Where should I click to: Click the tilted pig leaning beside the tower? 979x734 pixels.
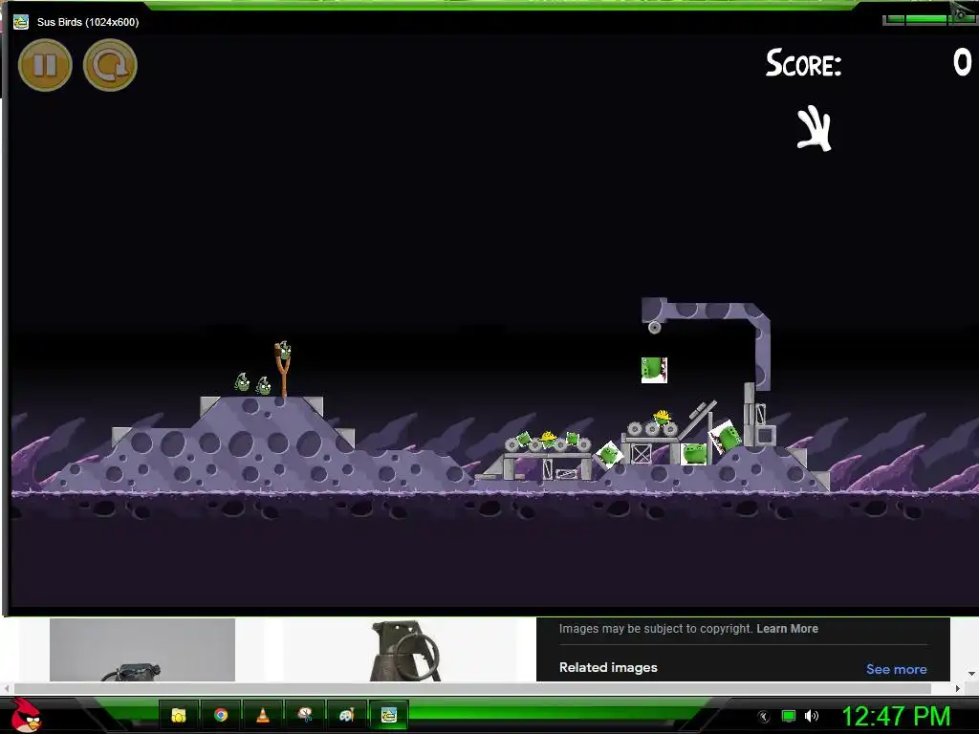pyautogui.click(x=725, y=437)
